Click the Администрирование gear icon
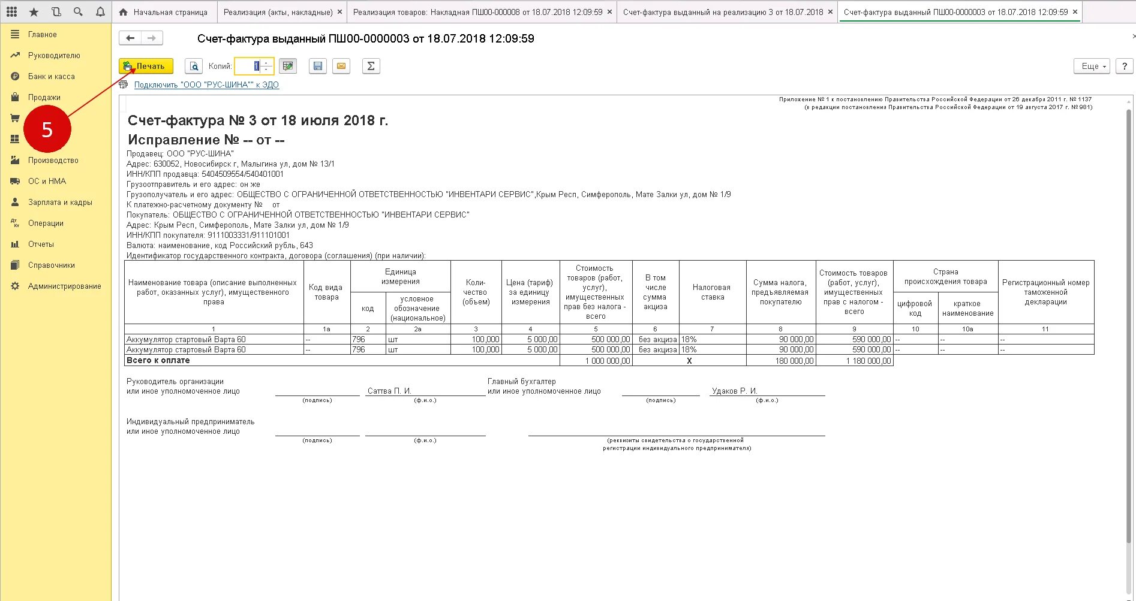This screenshot has width=1136, height=601. tap(15, 286)
